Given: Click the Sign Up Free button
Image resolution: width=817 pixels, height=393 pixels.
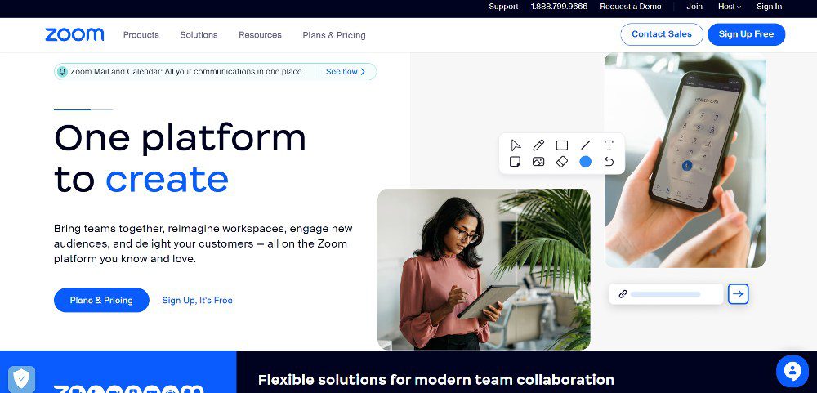Looking at the screenshot, I should pyautogui.click(x=746, y=34).
